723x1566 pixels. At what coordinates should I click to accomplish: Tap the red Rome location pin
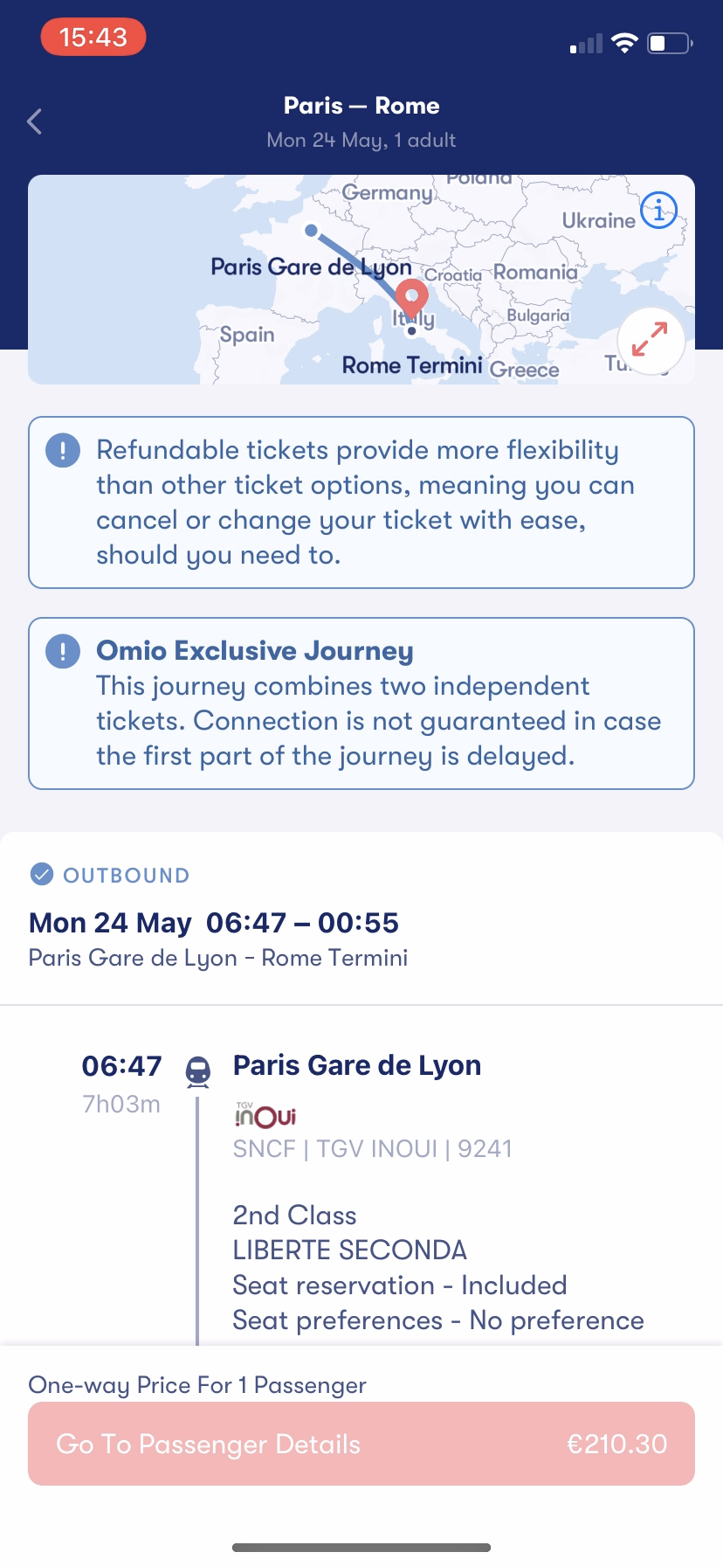tap(411, 298)
